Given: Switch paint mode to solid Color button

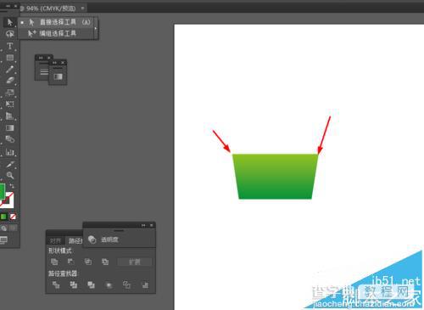Looking at the screenshot, I should [3, 217].
